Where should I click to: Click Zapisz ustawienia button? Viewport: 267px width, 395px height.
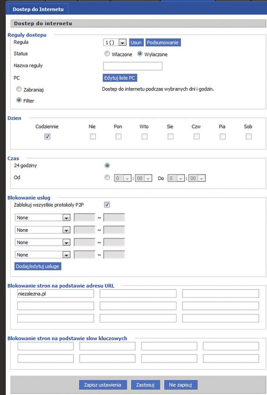[103, 385]
